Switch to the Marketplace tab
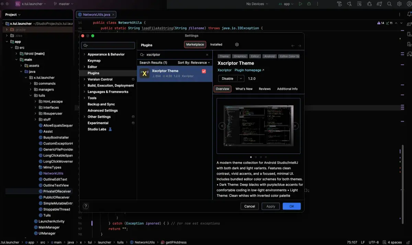This screenshot has width=412, height=245. tap(195, 45)
